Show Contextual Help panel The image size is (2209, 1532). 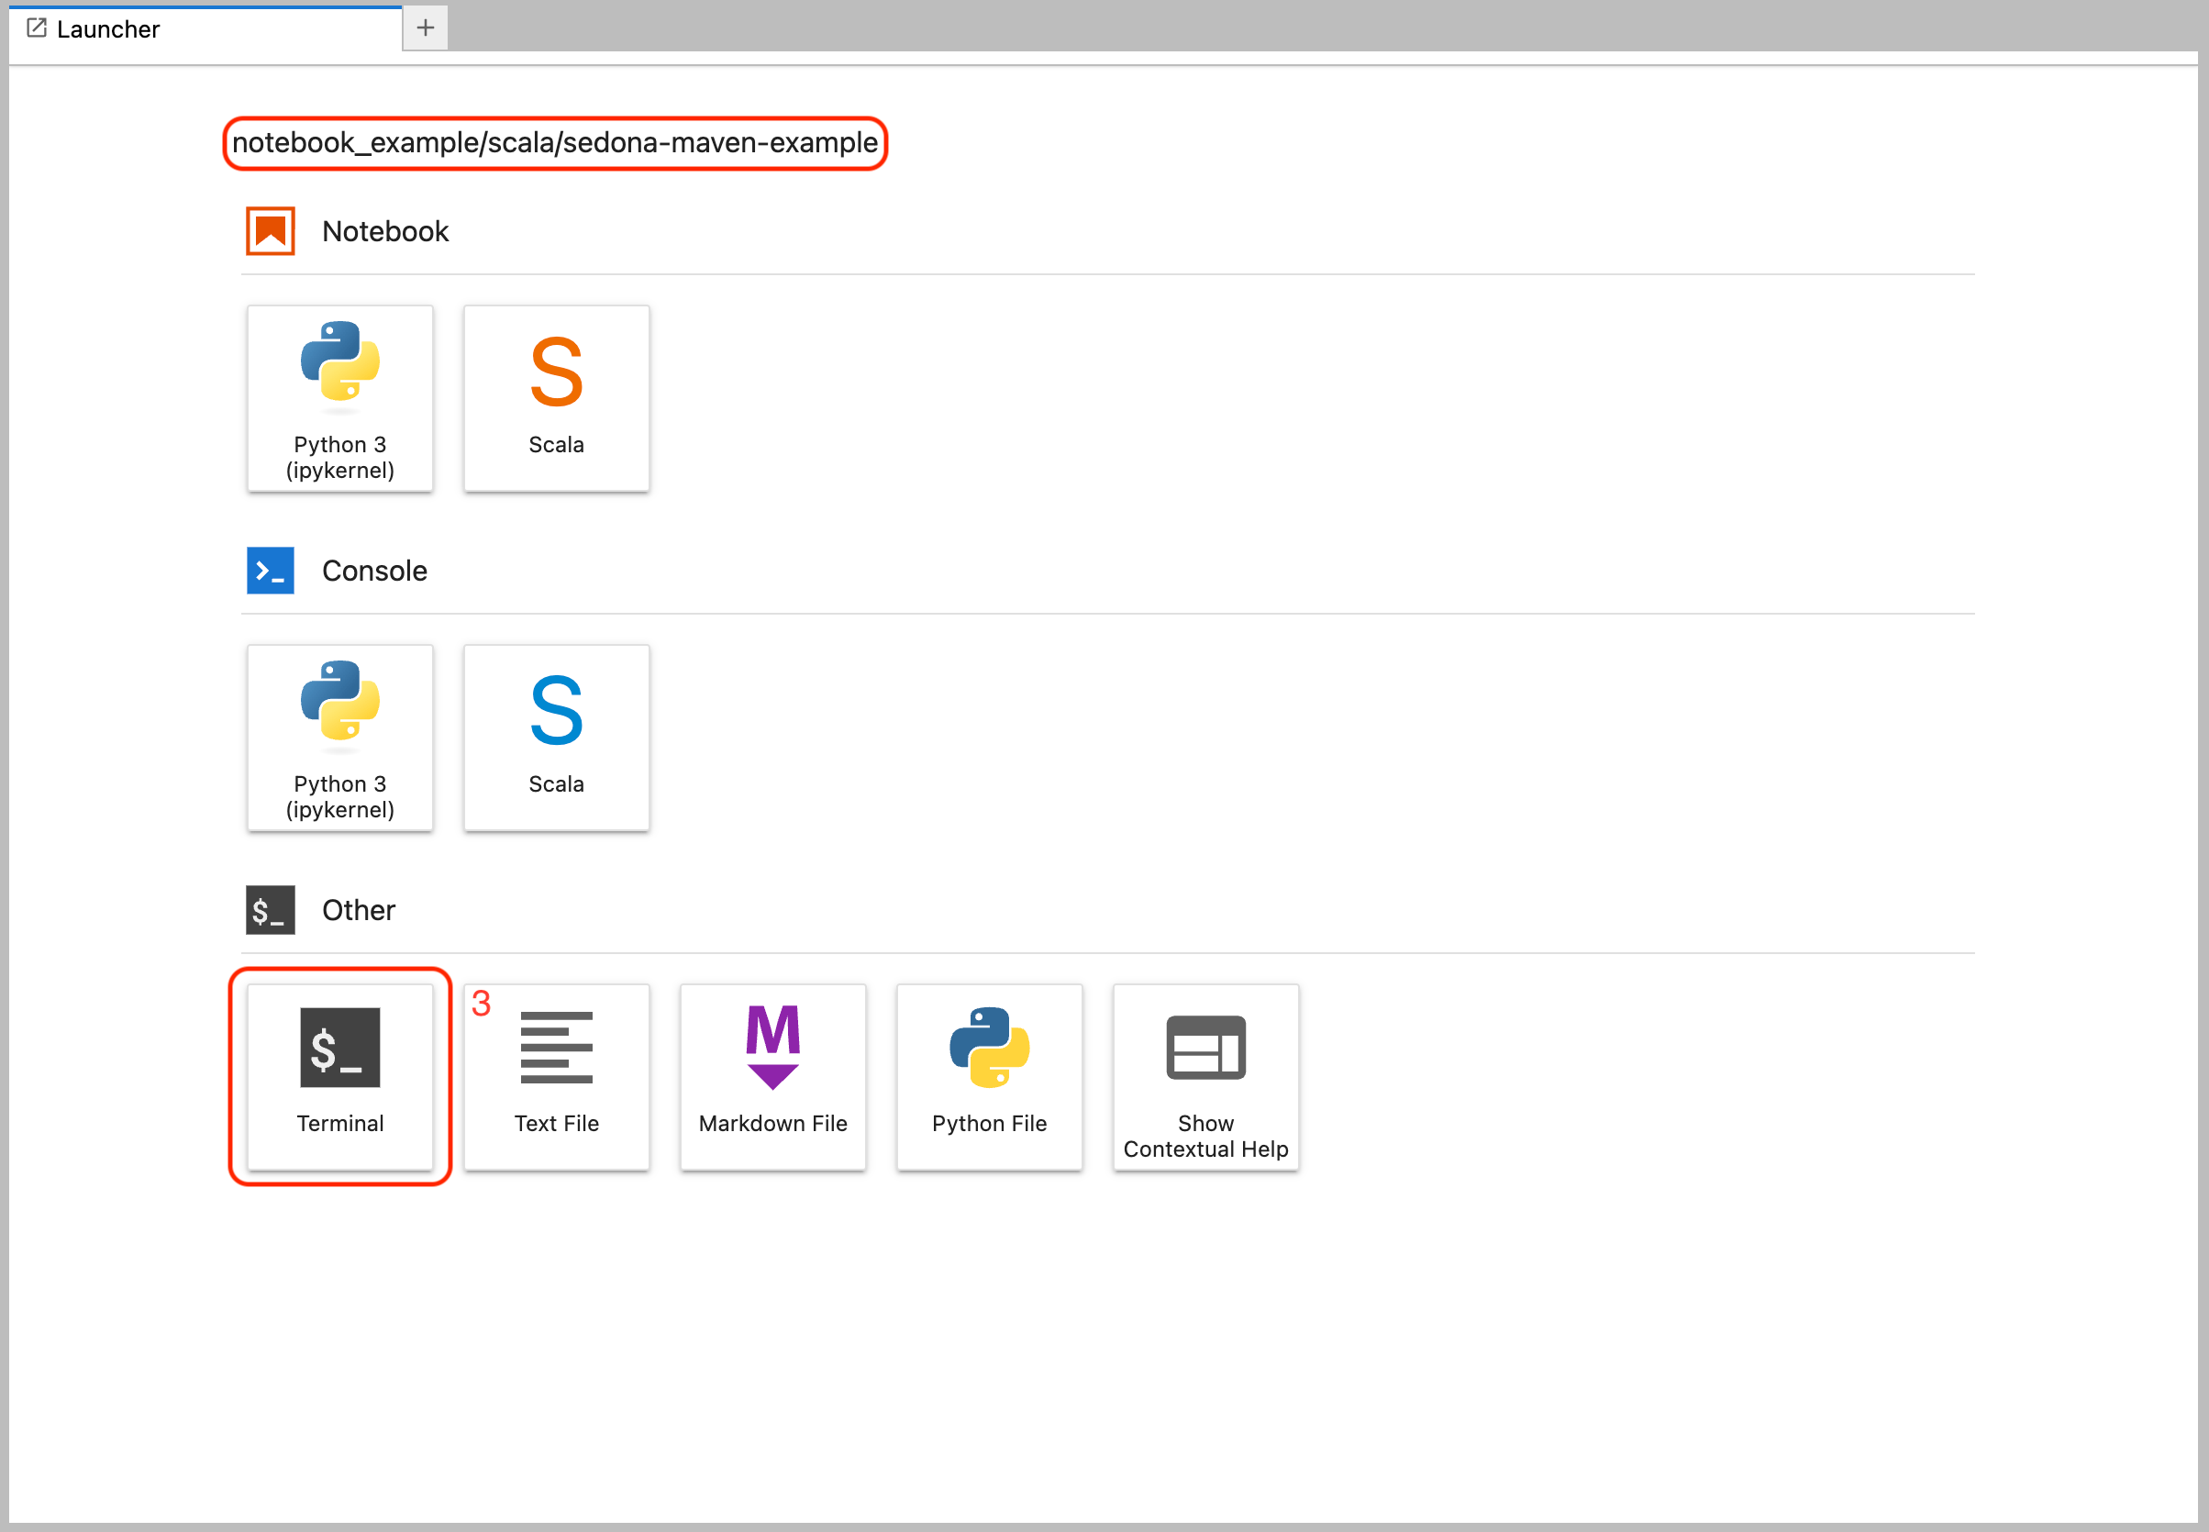[x=1205, y=1076]
